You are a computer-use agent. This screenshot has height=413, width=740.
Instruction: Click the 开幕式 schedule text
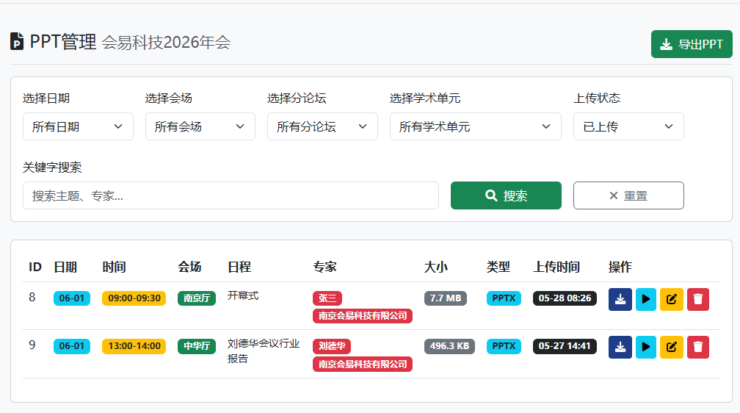click(x=242, y=296)
